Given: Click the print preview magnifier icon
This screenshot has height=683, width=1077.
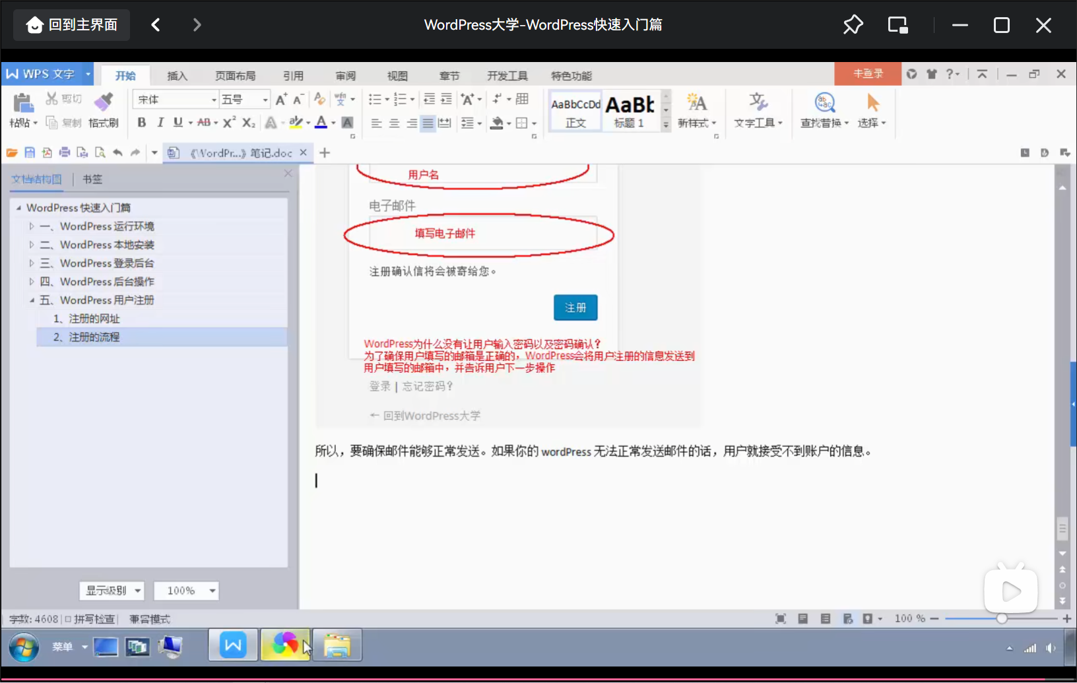Looking at the screenshot, I should (100, 153).
